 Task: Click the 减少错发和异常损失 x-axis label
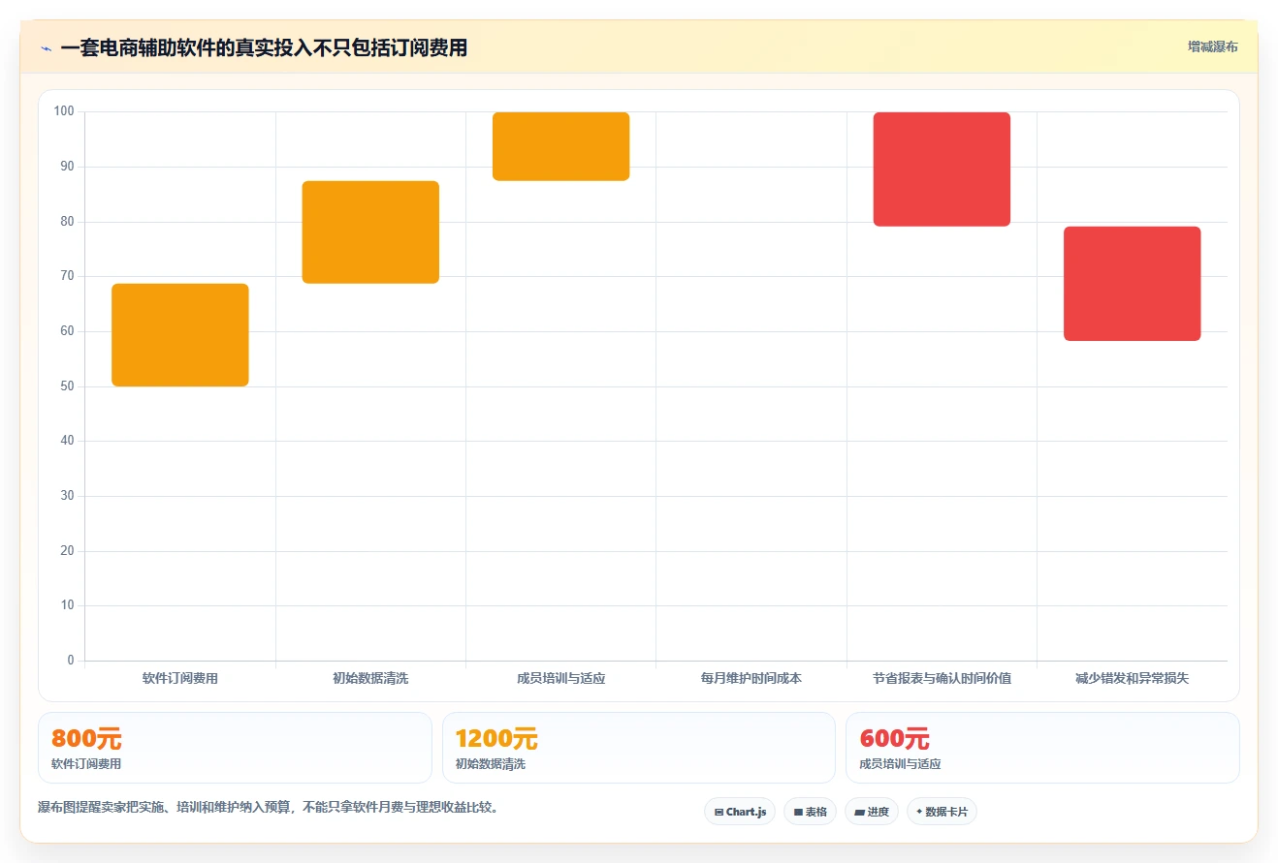[x=1133, y=679]
